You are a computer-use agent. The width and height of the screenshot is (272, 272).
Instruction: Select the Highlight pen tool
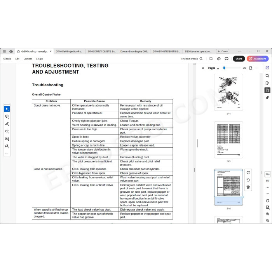7,124
